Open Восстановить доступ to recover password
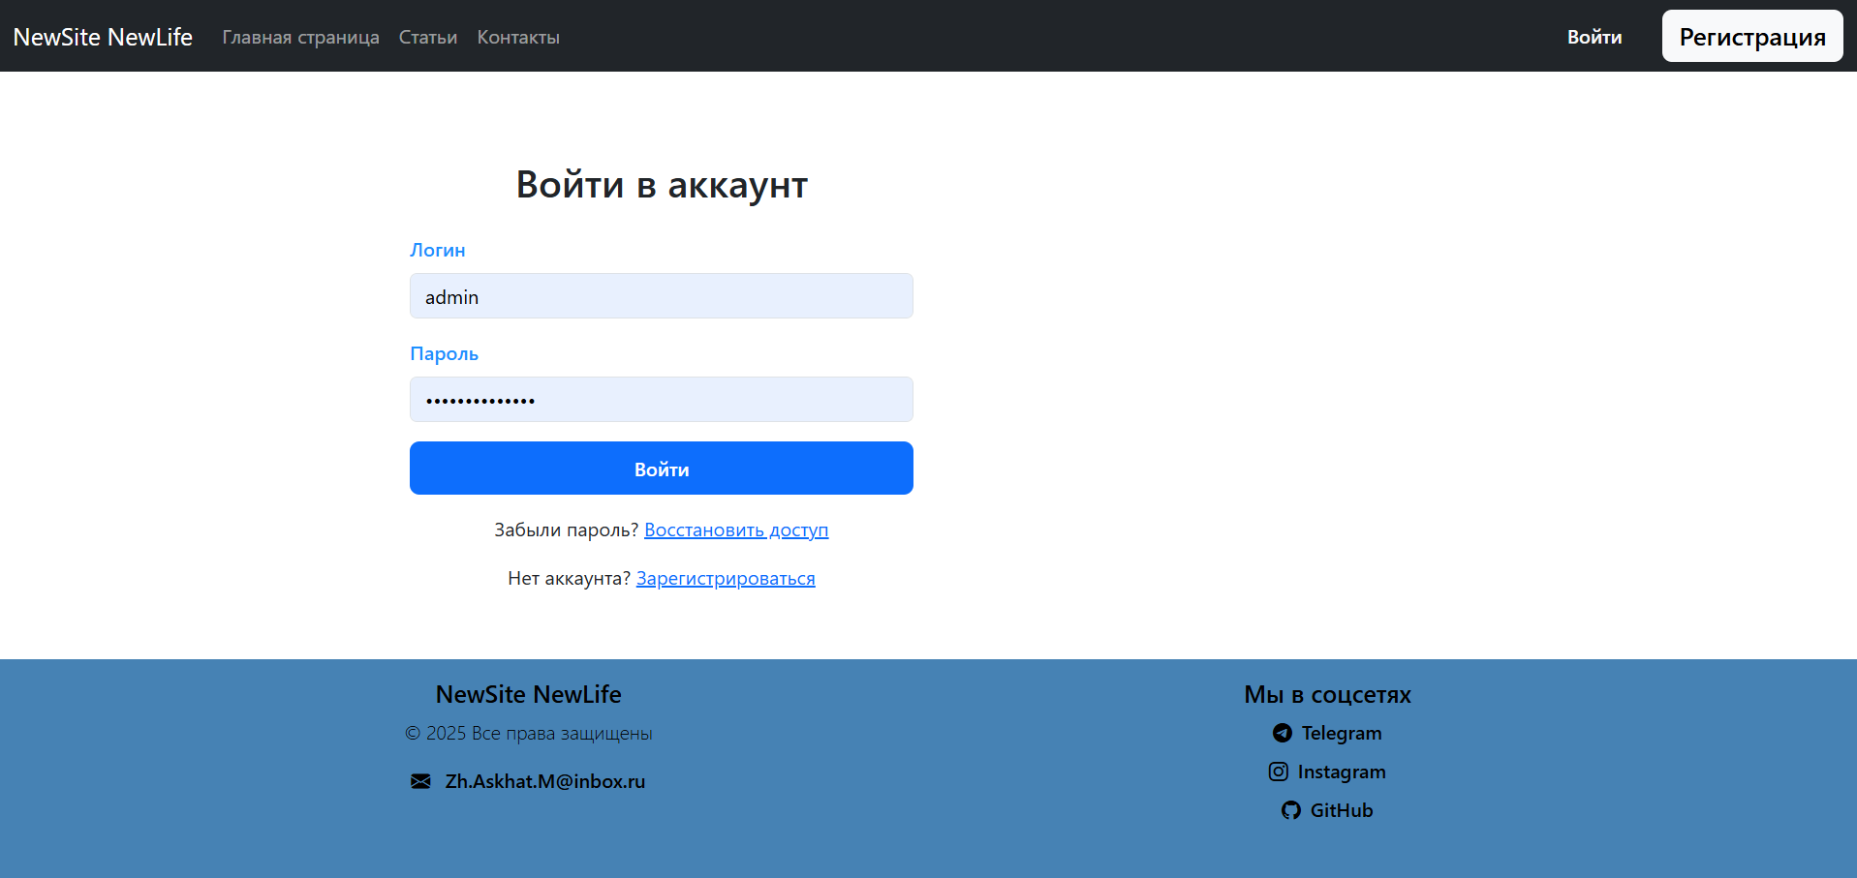Screen dimensions: 1857x878 coord(735,530)
